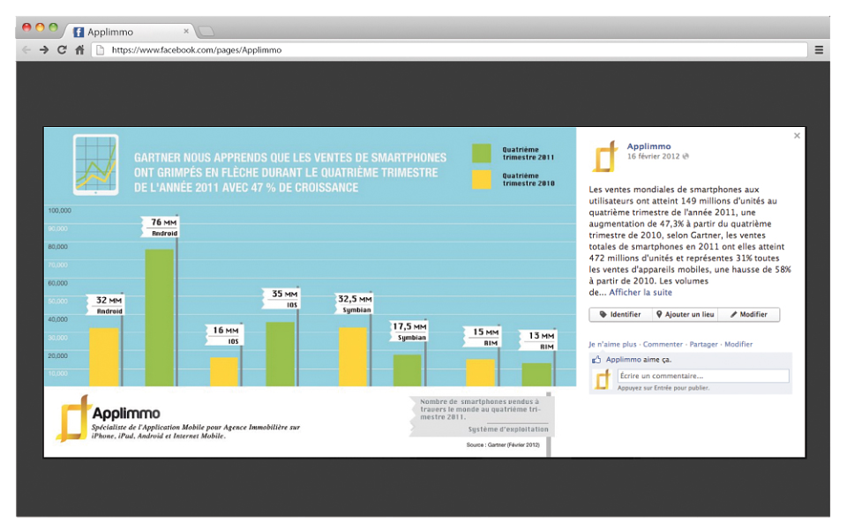Click the Ajouter un lieu button

pos(685,314)
